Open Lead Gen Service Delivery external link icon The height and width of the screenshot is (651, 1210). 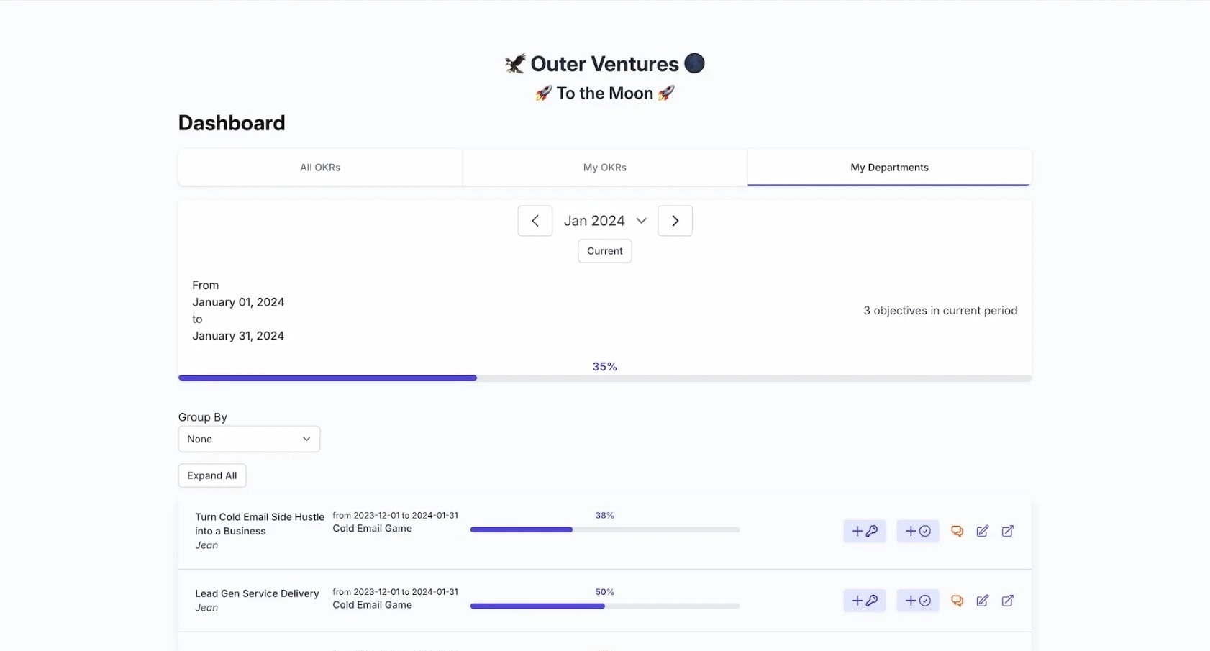point(1007,601)
